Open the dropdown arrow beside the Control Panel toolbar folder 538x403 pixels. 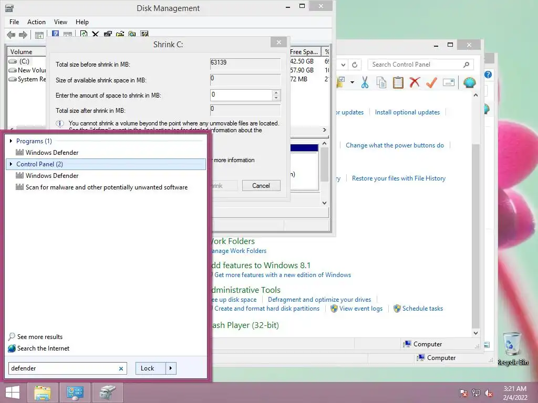[x=352, y=82]
